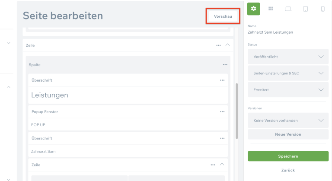
Task: Expand Seiten-Einstellungen & SEO
Action: (x=288, y=73)
